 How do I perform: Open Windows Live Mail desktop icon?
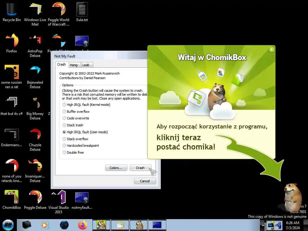(x=35, y=14)
